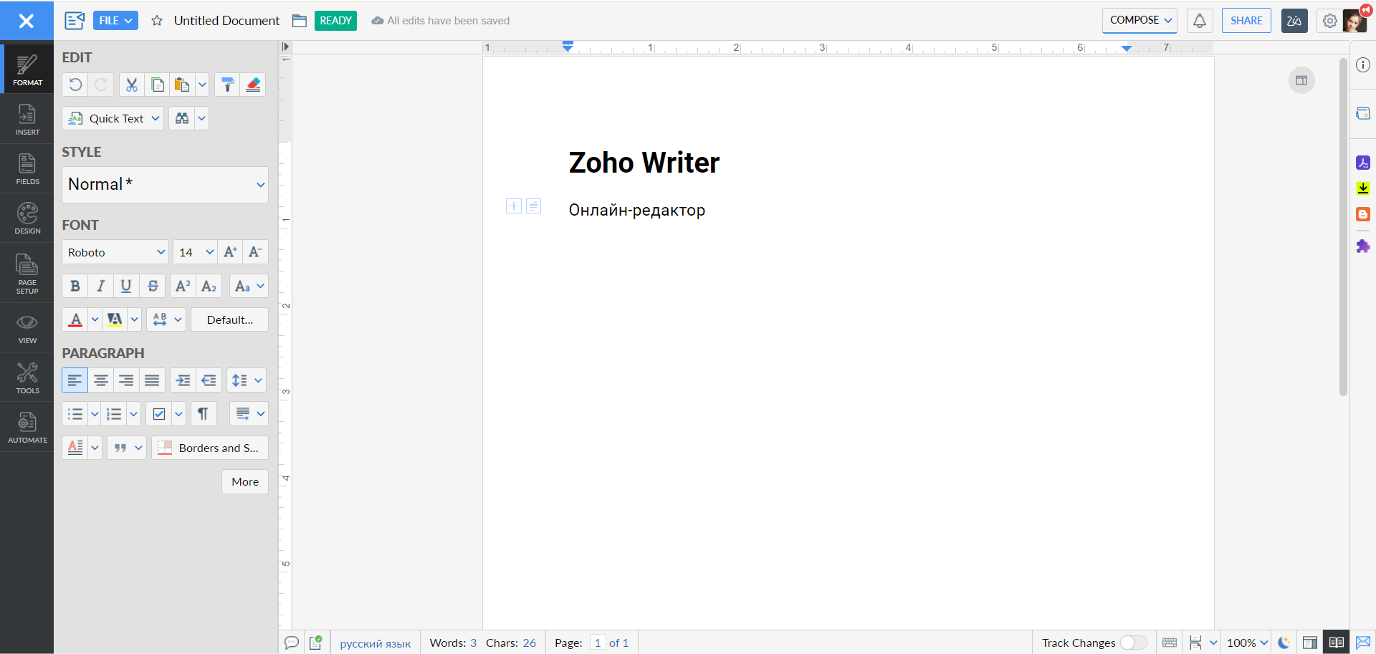Show formatting marks pilcrow icon
Image resolution: width=1376 pixels, height=654 pixels.
(x=204, y=414)
